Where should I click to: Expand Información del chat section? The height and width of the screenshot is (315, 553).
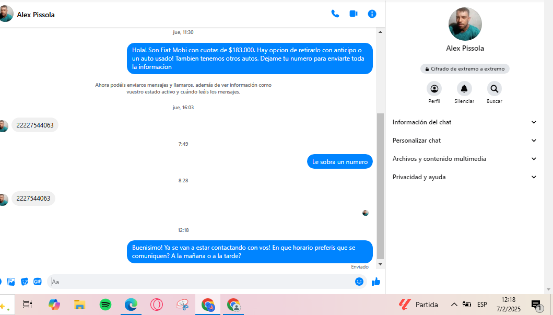click(x=464, y=122)
